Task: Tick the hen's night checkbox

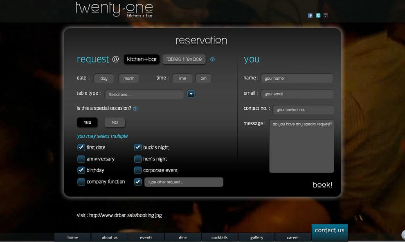Action: [138, 159]
